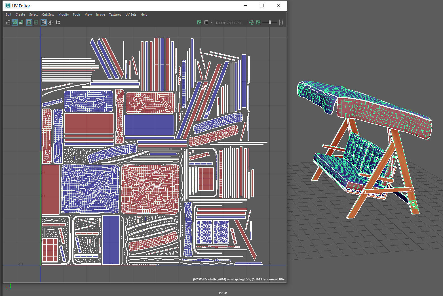Click the Maya logo in title bar
Image resolution: width=443 pixels, height=296 pixels.
(8, 6)
